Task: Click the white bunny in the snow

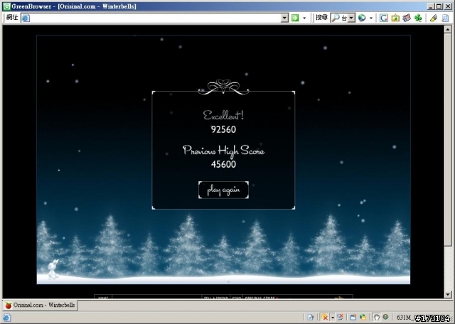Action: (53, 269)
